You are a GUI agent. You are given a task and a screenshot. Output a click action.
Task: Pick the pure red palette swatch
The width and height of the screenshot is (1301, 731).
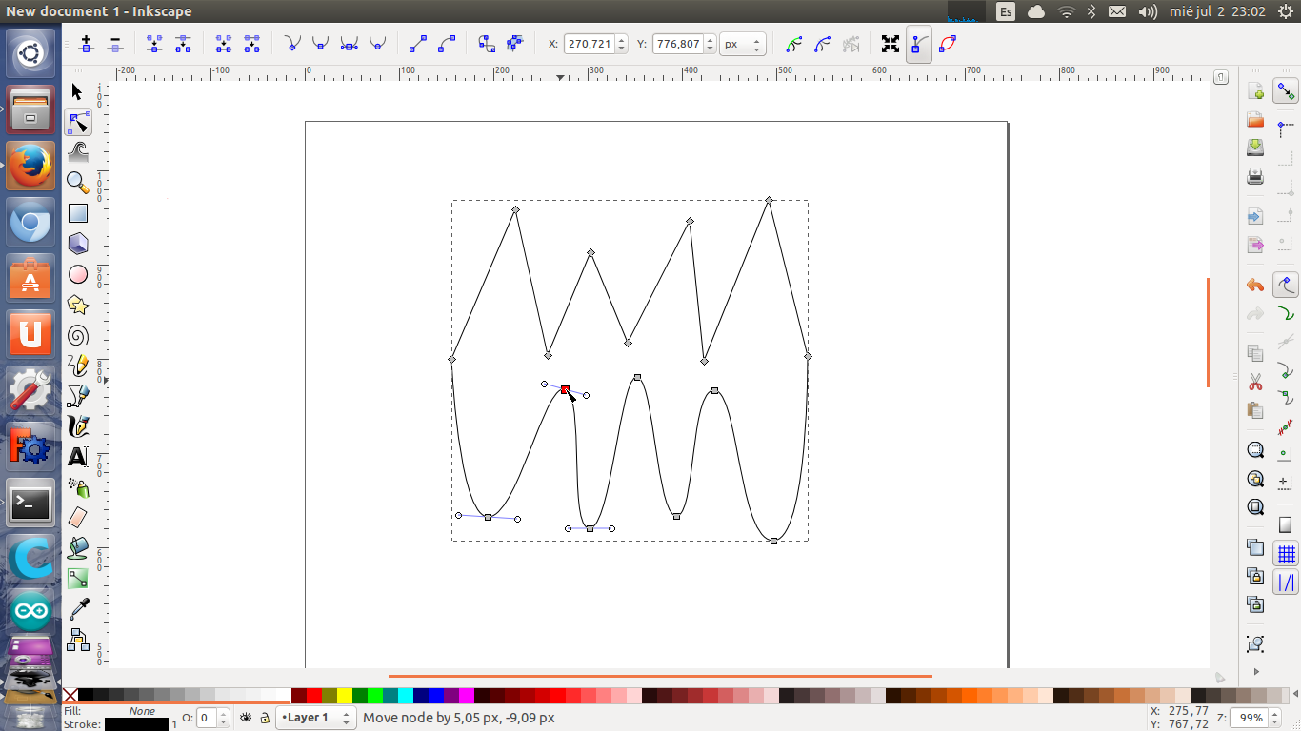[x=314, y=696]
